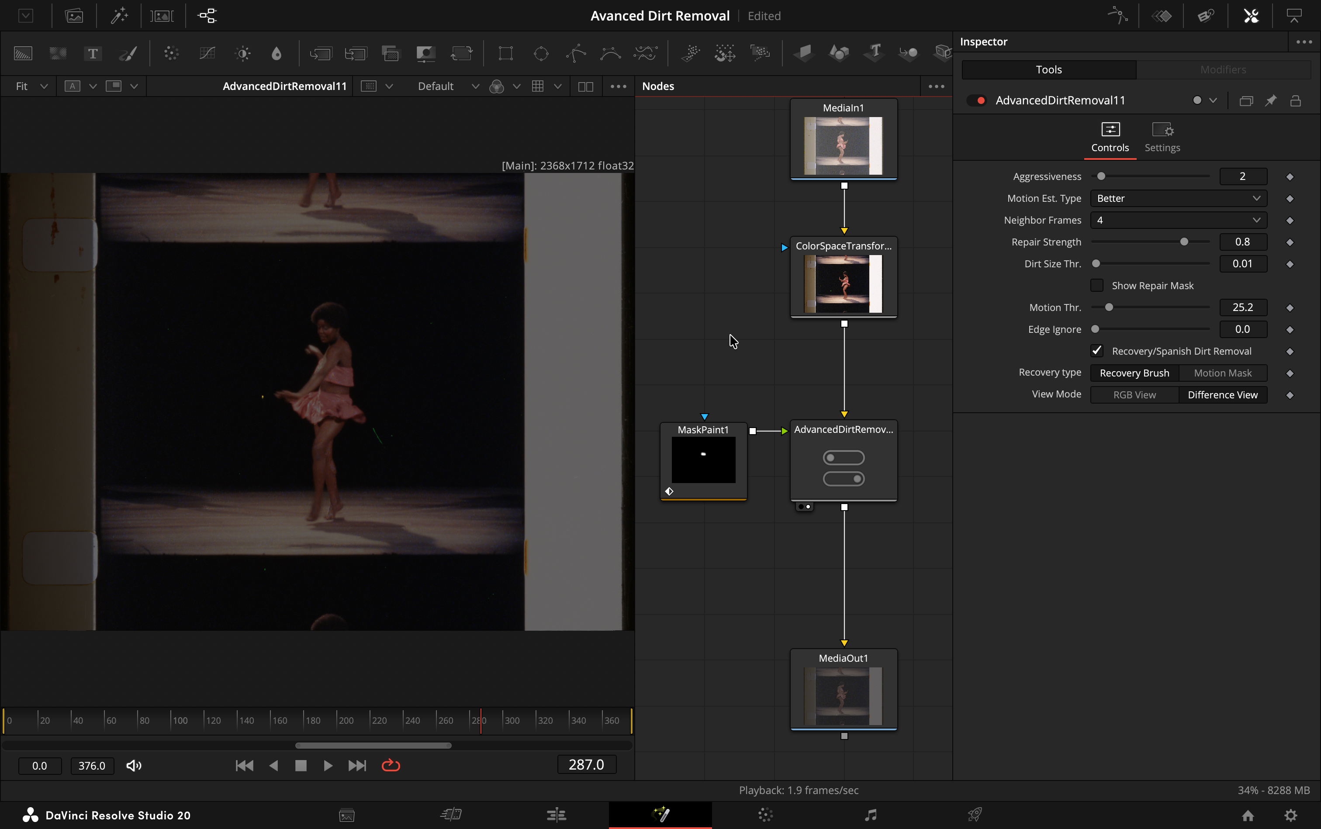Disable AdvancedDirtRemoval11 with red toggle
The image size is (1321, 829).
pyautogui.click(x=977, y=100)
